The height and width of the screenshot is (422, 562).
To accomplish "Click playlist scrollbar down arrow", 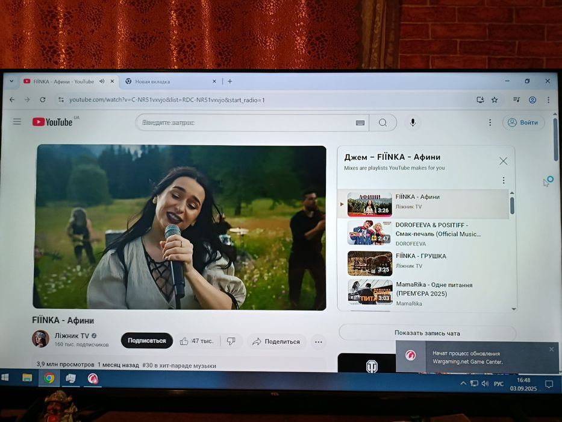I will (514, 309).
